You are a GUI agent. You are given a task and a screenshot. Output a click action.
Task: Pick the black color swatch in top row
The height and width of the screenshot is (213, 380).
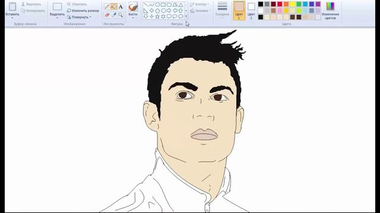261,4
